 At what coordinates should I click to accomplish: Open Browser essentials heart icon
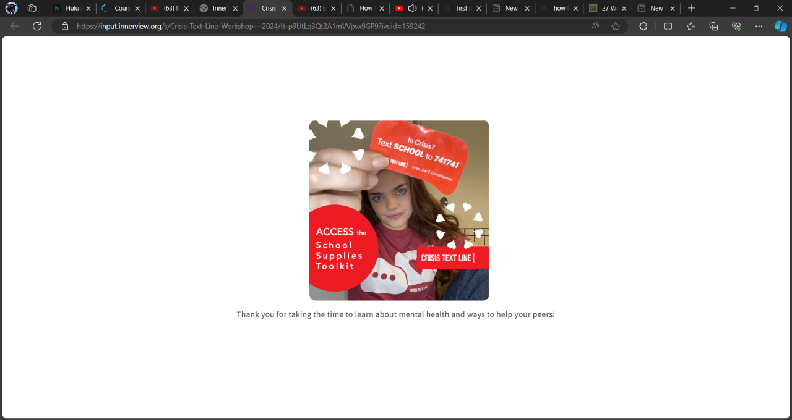[x=736, y=27]
